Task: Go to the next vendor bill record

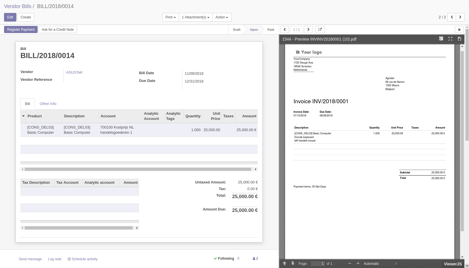Action: [x=460, y=17]
